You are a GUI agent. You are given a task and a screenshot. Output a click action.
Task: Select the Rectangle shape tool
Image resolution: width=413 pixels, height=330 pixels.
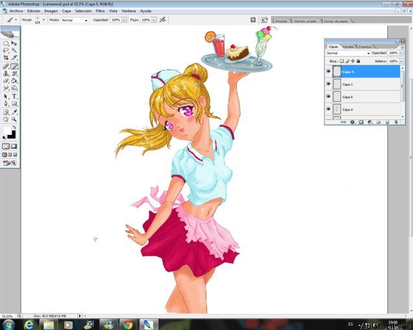point(14,104)
